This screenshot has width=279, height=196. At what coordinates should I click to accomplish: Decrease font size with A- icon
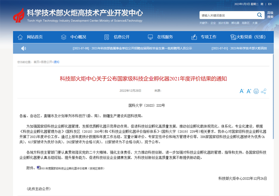241,91
